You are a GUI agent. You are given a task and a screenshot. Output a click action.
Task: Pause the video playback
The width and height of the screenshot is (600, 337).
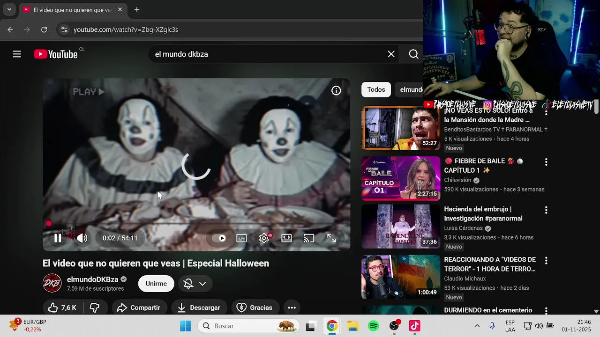pyautogui.click(x=58, y=238)
